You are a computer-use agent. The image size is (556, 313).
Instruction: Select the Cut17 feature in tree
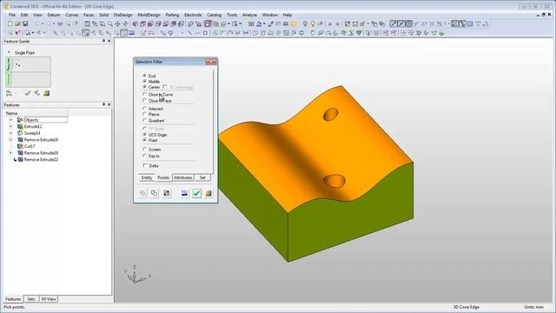[x=30, y=146]
